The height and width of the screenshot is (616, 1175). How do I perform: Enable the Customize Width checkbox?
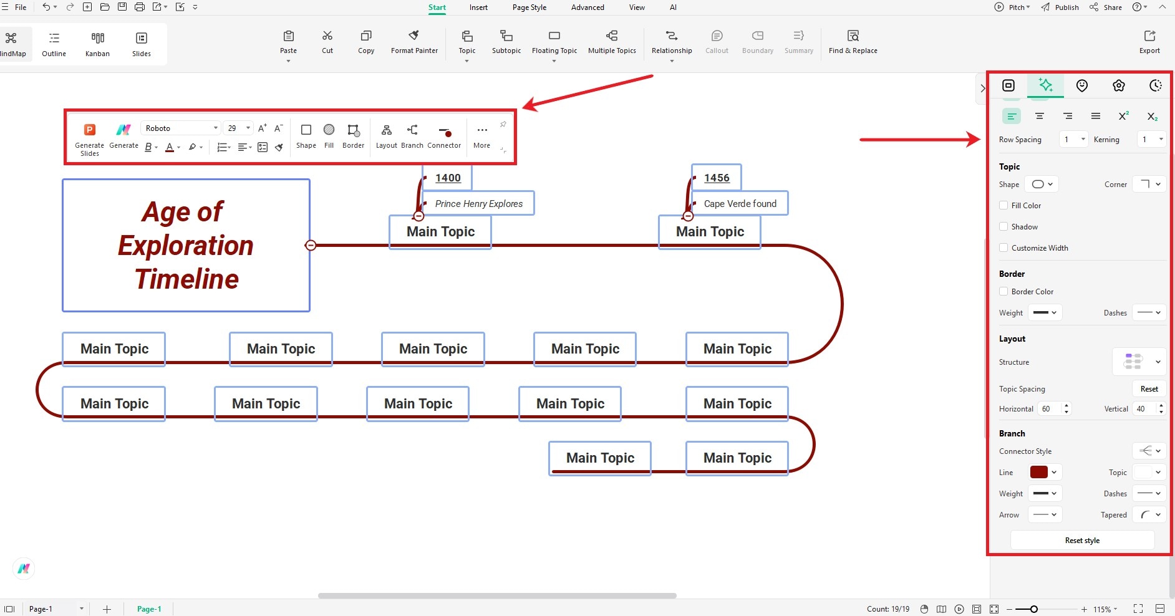pos(1003,248)
